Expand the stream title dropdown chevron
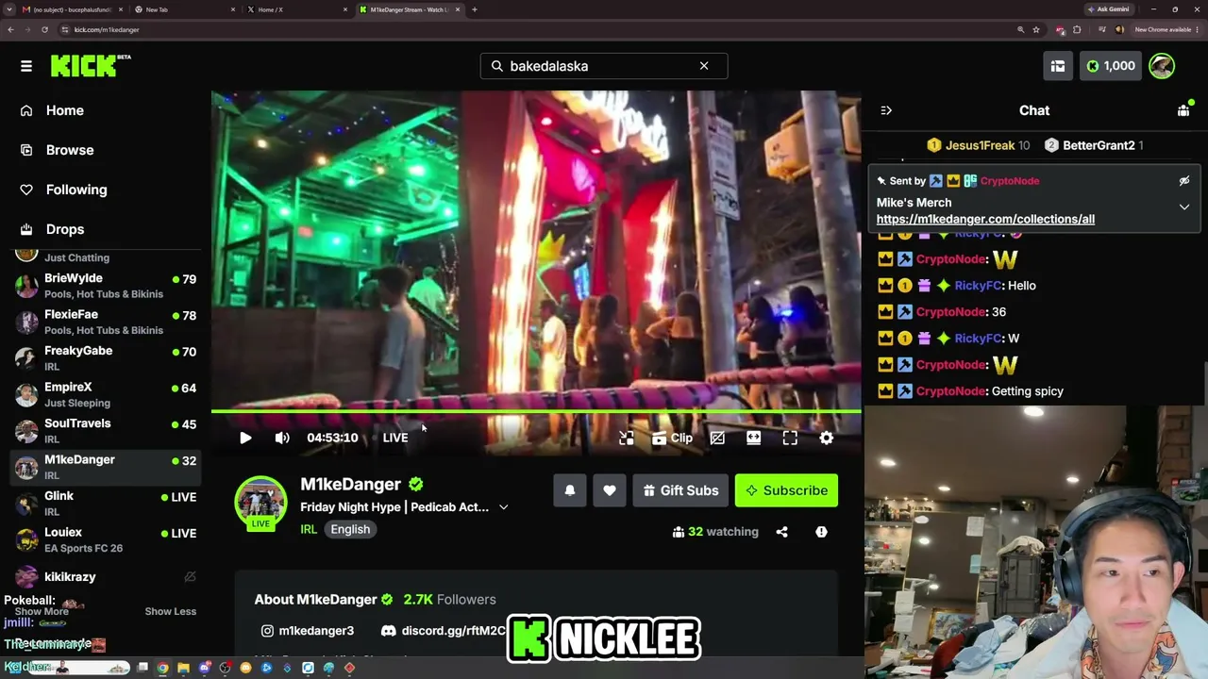The height and width of the screenshot is (679, 1208). [x=504, y=507]
